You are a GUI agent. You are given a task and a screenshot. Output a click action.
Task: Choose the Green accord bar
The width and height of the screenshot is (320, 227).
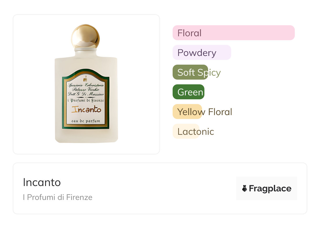pos(188,92)
